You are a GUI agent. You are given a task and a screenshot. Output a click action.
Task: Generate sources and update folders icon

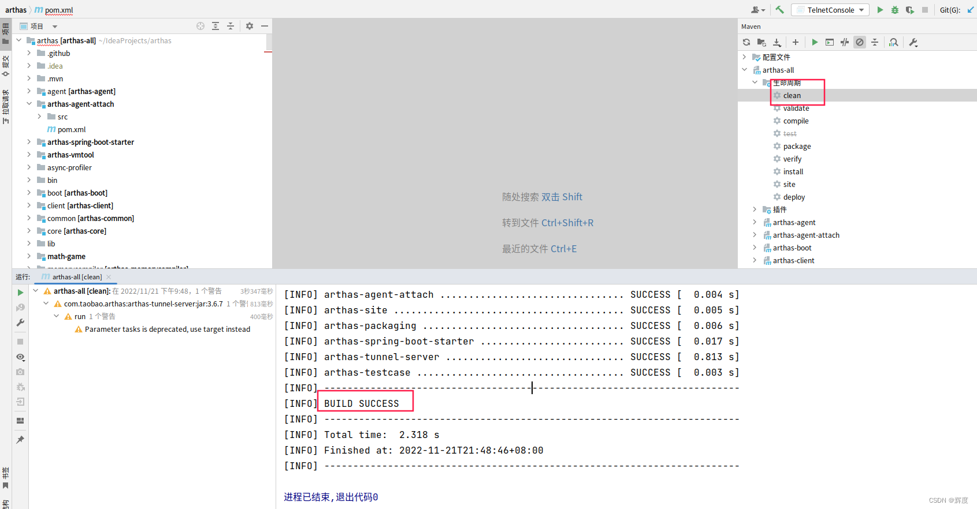point(761,42)
